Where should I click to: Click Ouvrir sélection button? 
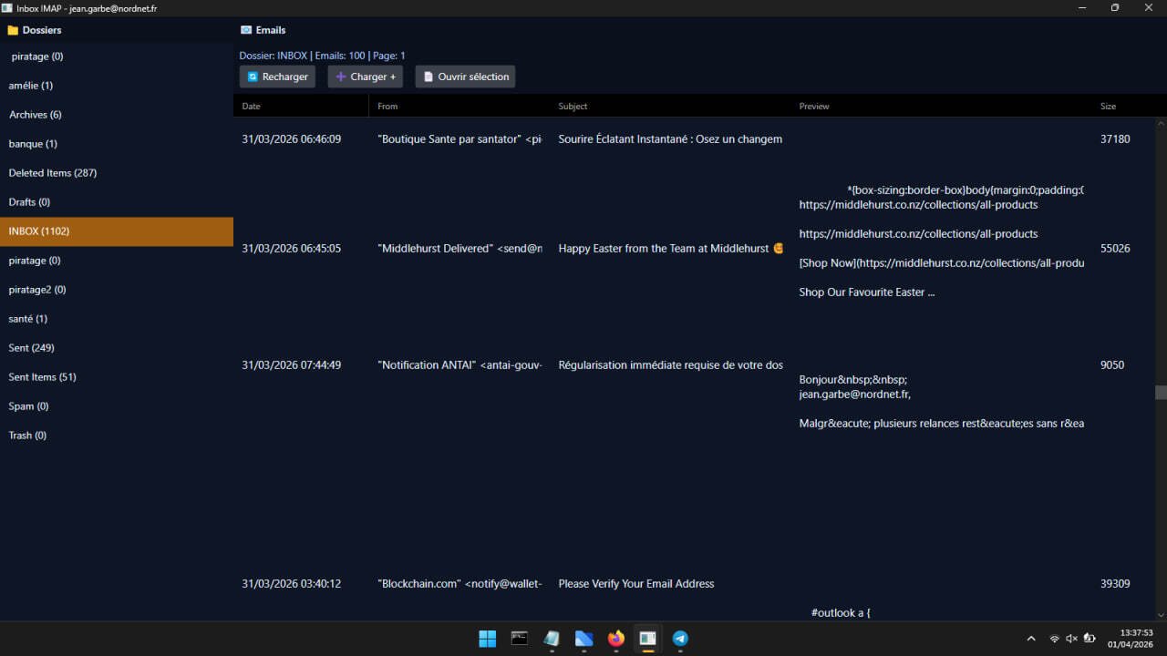[x=465, y=77]
